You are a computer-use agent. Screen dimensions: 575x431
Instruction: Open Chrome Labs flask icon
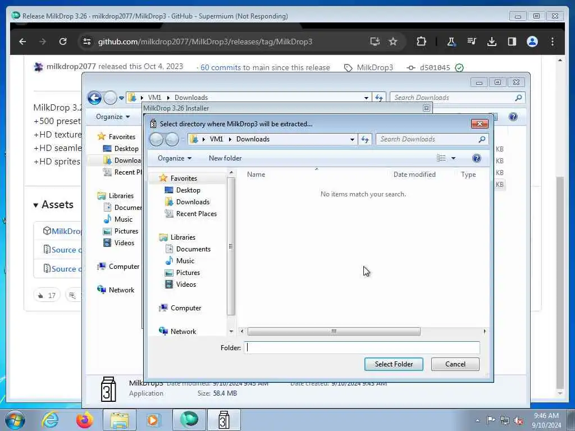(x=451, y=42)
